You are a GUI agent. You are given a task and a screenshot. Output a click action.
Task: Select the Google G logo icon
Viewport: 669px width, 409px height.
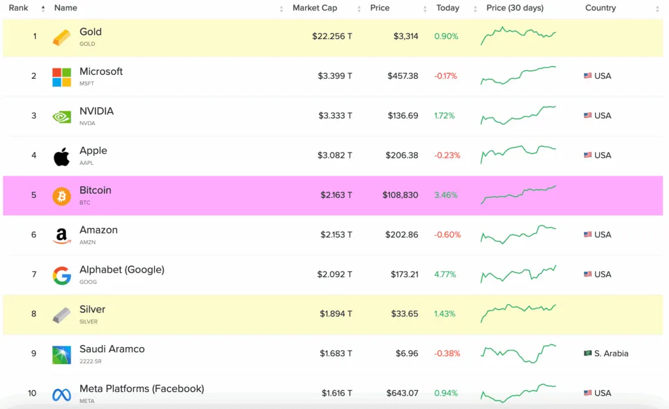[x=61, y=276]
